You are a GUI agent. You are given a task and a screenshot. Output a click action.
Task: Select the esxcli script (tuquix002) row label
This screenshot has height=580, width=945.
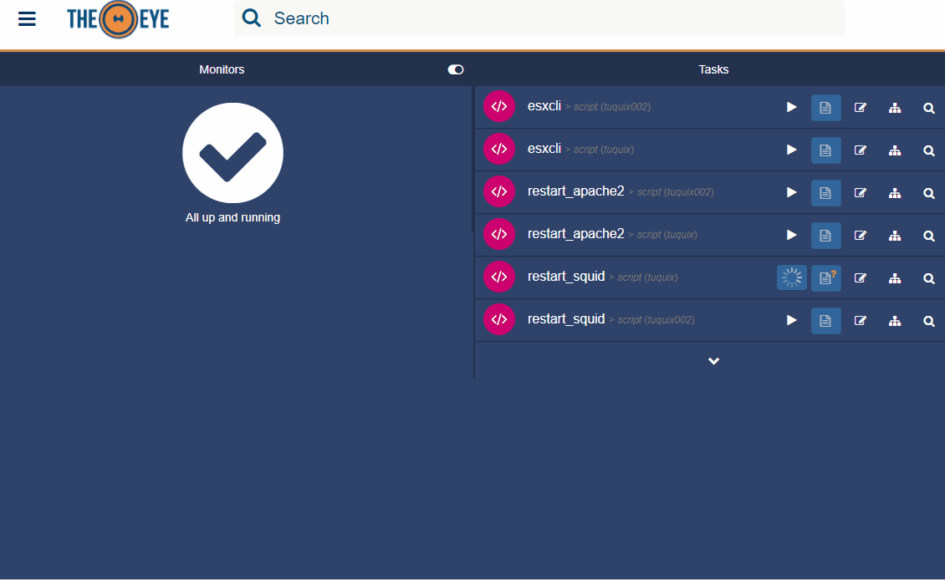(x=589, y=107)
